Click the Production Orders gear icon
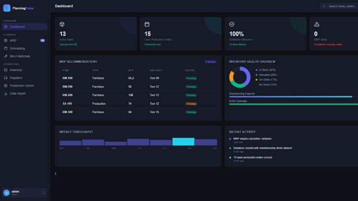 pyautogui.click(x=6, y=86)
